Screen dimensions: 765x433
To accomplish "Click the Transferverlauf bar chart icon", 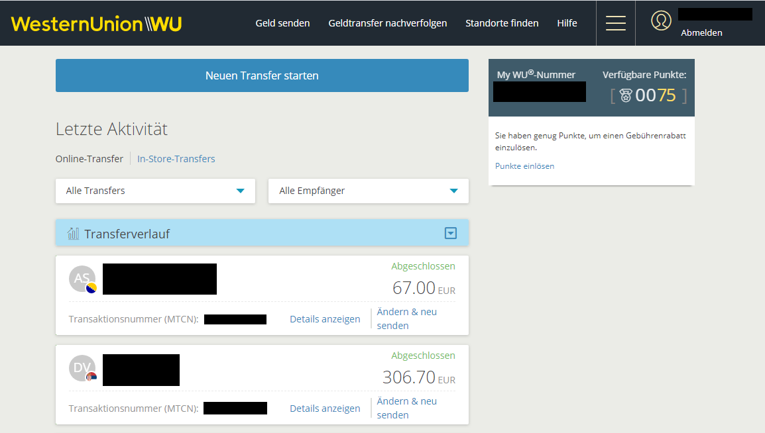I will 73,234.
